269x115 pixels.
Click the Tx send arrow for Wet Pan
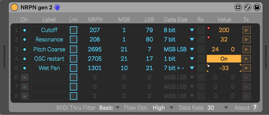click(x=246, y=68)
